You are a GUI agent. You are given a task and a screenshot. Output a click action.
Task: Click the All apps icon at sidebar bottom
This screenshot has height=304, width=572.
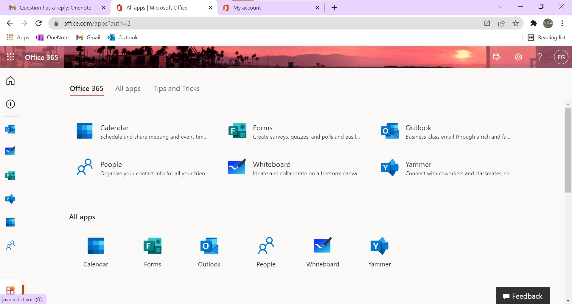coord(10,290)
